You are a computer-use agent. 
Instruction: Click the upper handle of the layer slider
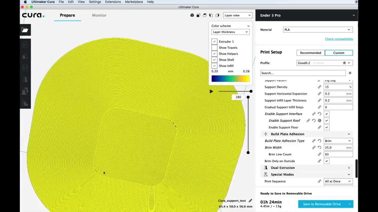(x=248, y=97)
